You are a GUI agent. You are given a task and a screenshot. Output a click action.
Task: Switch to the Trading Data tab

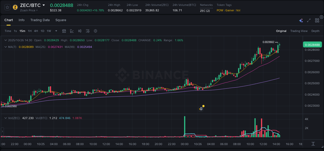pos(40,20)
